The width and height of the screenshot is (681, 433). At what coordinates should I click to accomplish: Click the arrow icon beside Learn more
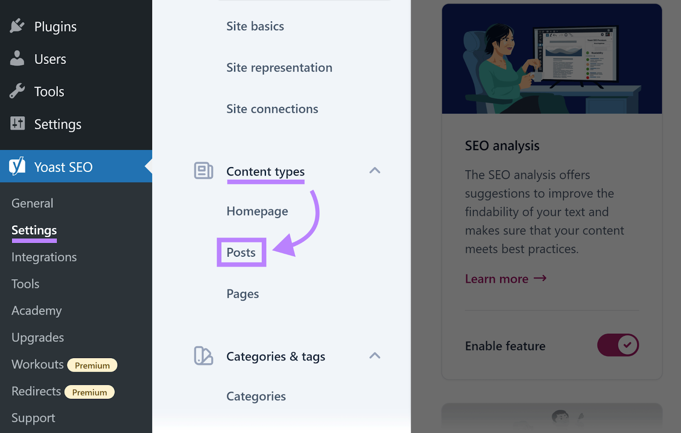pyautogui.click(x=541, y=278)
